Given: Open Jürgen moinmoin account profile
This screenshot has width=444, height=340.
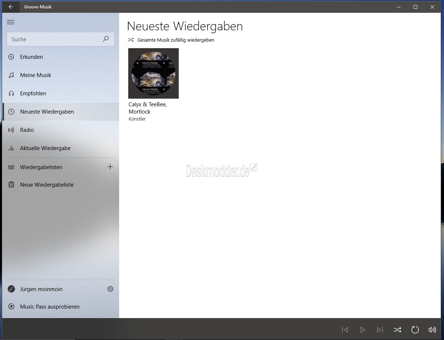Looking at the screenshot, I should click(x=41, y=289).
